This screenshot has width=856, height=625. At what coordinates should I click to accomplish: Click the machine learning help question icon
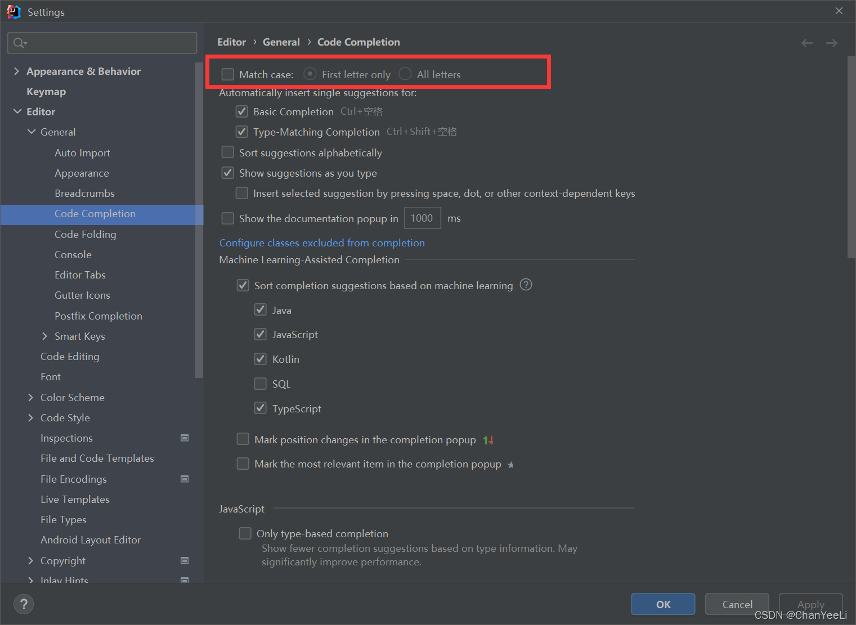tap(526, 285)
